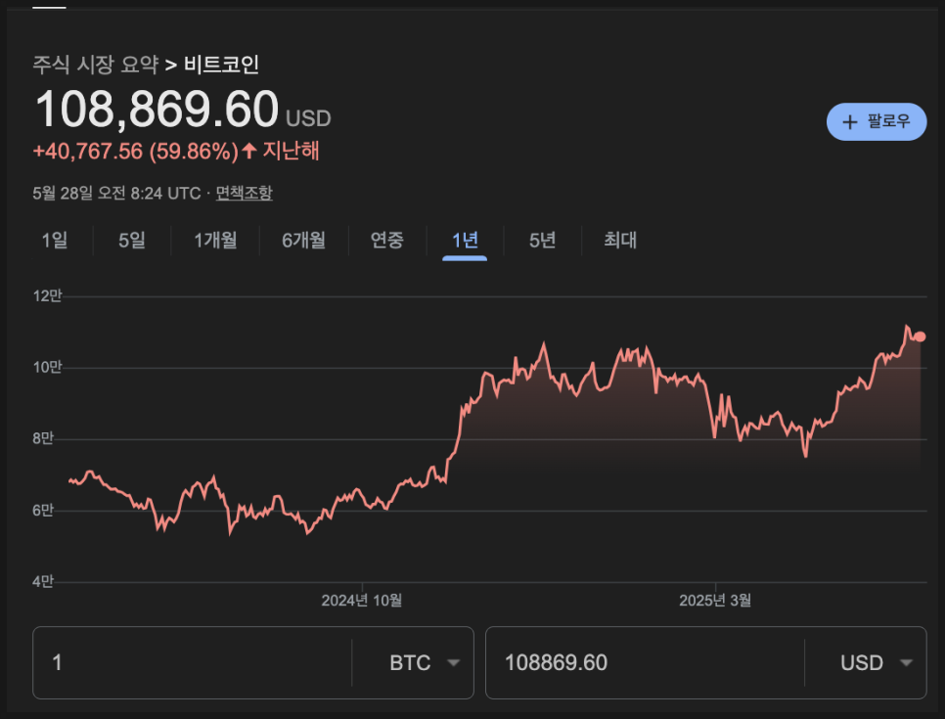945x719 pixels.
Task: Open the BTC currency dropdown
Action: 425,663
